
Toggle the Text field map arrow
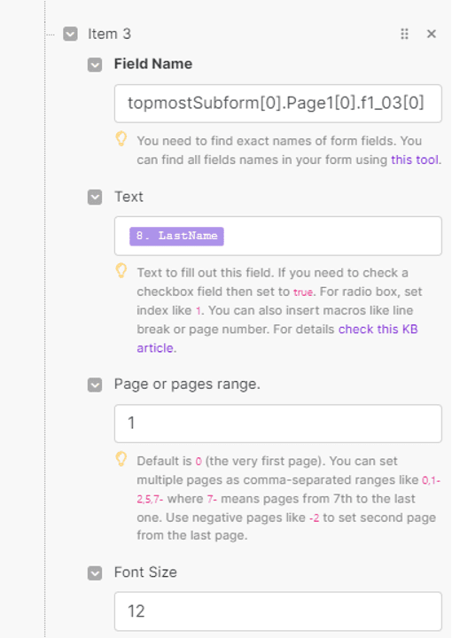[95, 198]
